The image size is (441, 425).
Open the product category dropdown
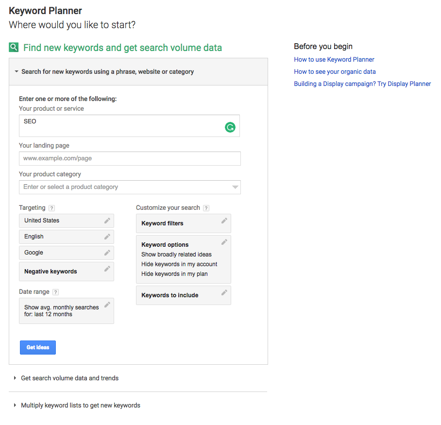click(235, 187)
